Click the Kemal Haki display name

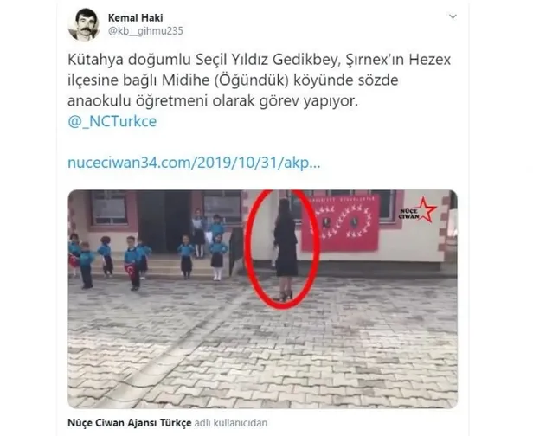coord(135,17)
